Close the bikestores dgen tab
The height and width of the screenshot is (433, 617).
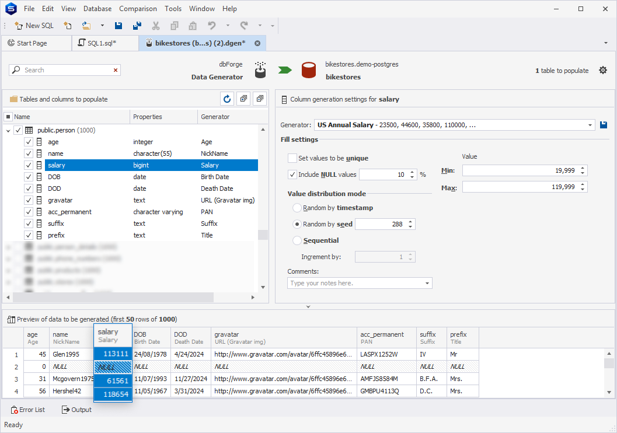257,43
